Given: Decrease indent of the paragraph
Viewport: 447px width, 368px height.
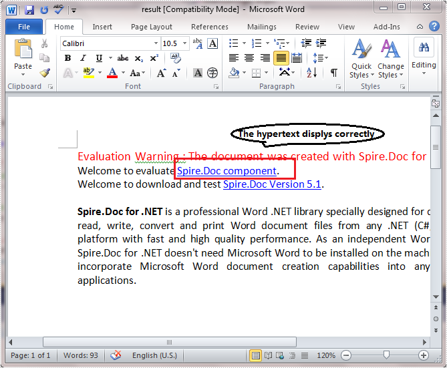Looking at the screenshot, I should (306, 43).
